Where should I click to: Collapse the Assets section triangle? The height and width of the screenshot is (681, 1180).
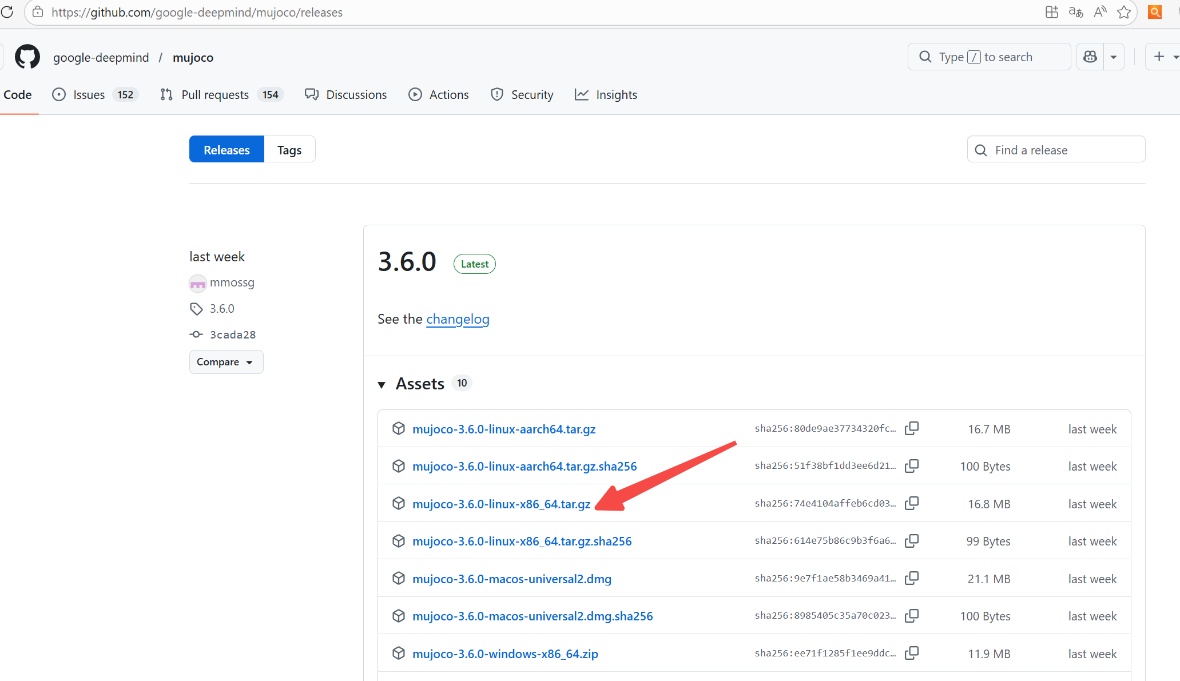point(382,384)
